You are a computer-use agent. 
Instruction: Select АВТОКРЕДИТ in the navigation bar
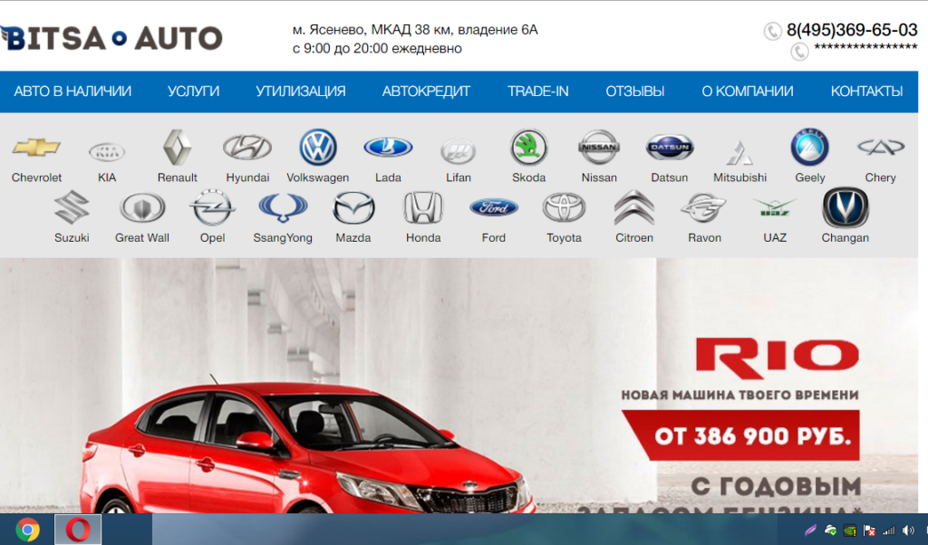pyautogui.click(x=426, y=91)
